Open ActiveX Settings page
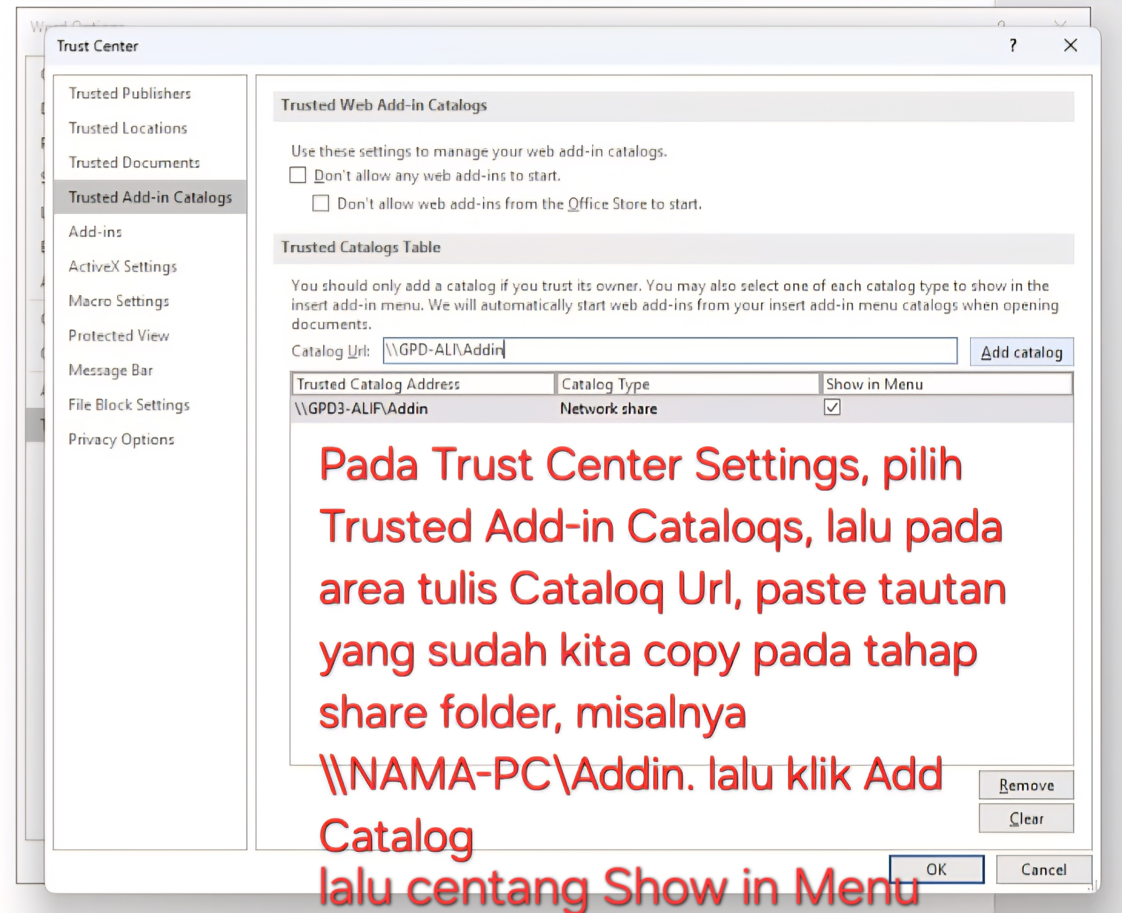Screen dimensions: 1122x913 [123, 267]
